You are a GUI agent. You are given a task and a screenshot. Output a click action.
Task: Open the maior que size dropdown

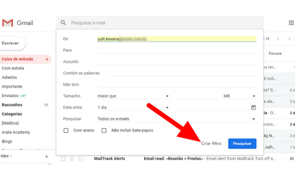134,96
